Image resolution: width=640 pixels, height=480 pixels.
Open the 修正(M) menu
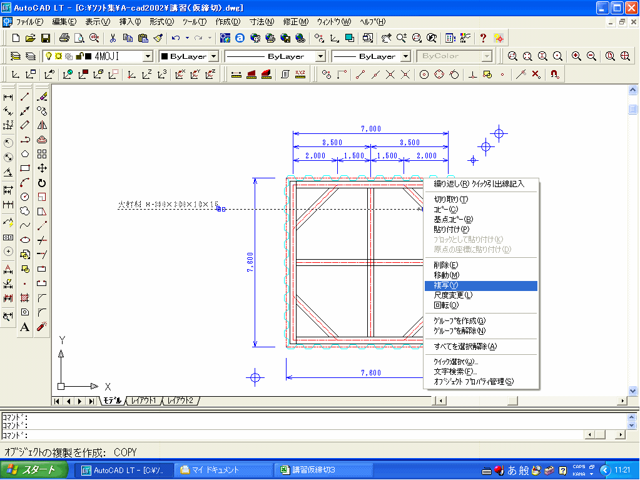pyautogui.click(x=295, y=22)
